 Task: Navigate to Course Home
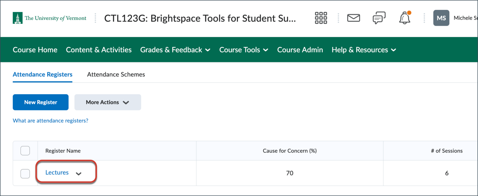[x=35, y=50]
